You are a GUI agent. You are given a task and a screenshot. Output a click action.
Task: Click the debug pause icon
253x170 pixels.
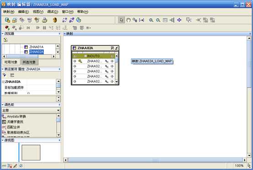[x=45, y=28]
